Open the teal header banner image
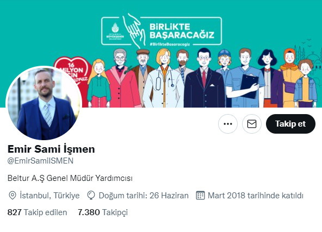The image size is (322, 232). click(161, 54)
